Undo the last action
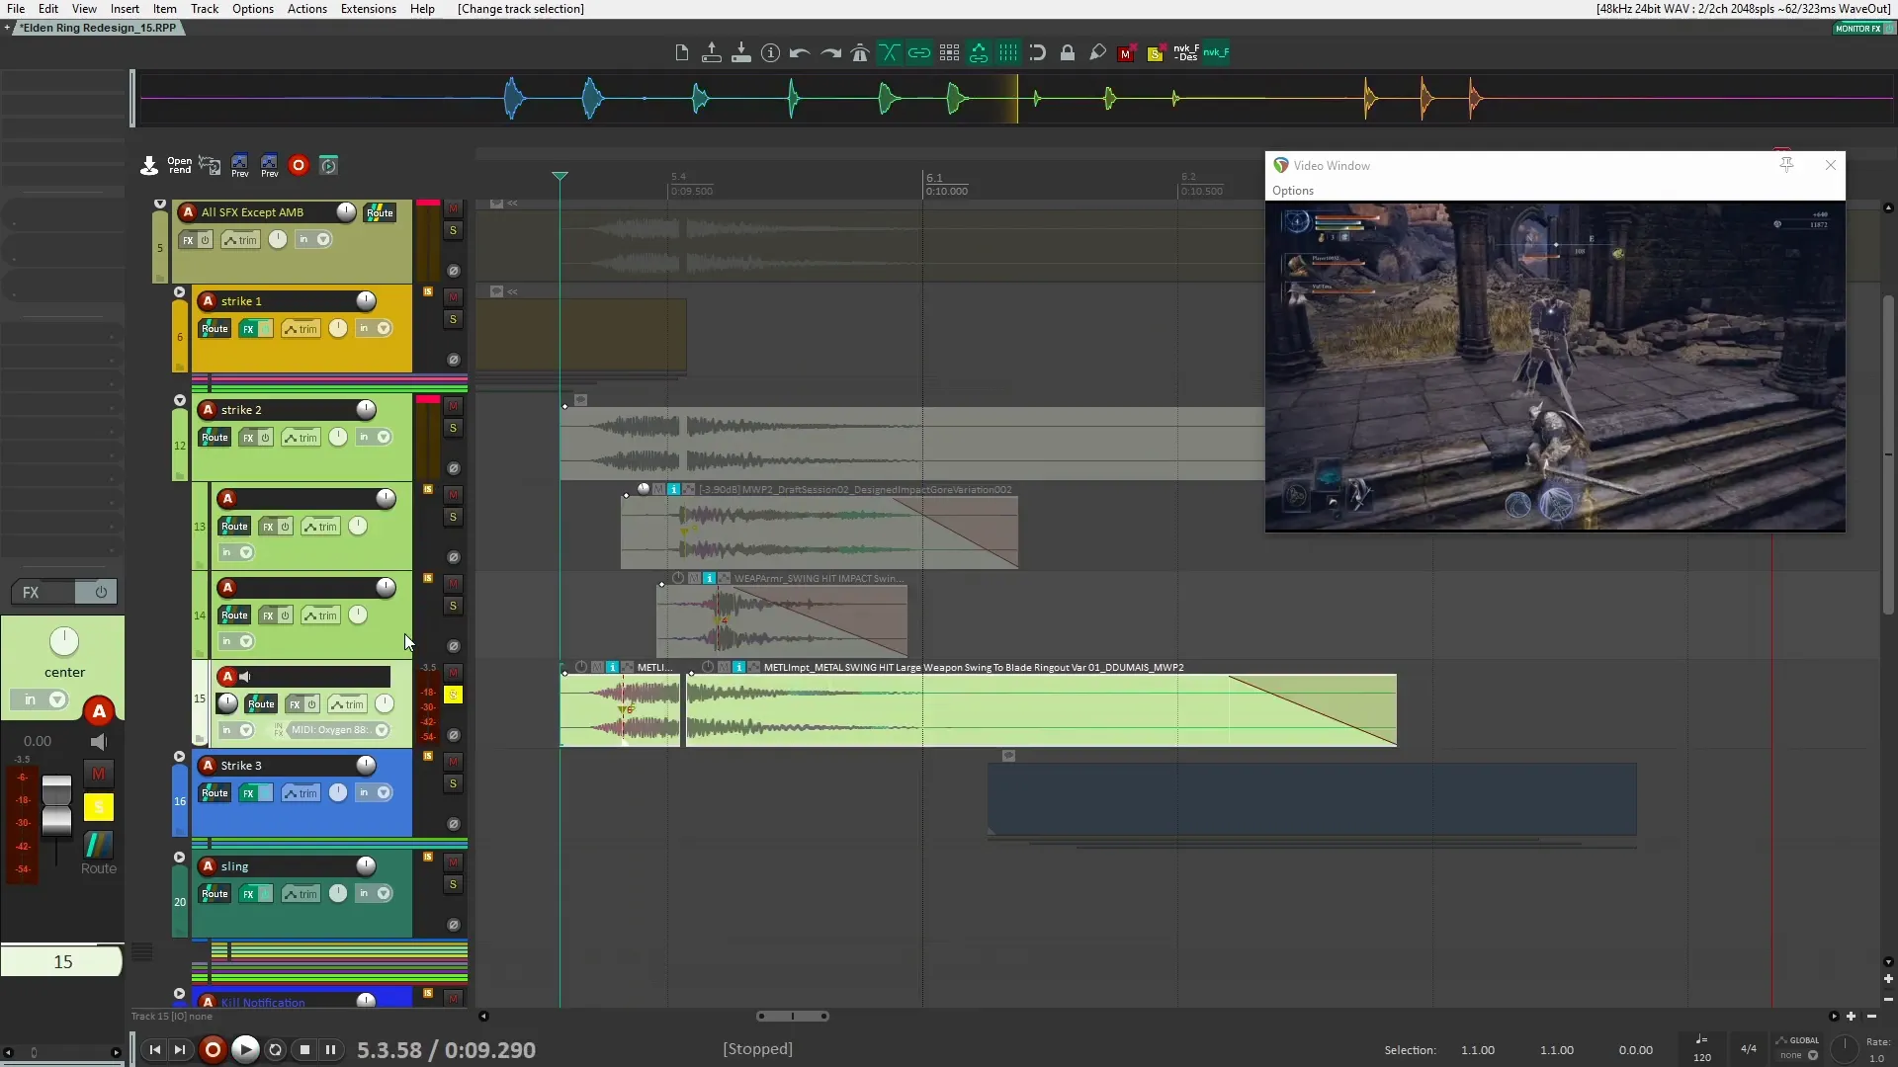 (x=800, y=52)
